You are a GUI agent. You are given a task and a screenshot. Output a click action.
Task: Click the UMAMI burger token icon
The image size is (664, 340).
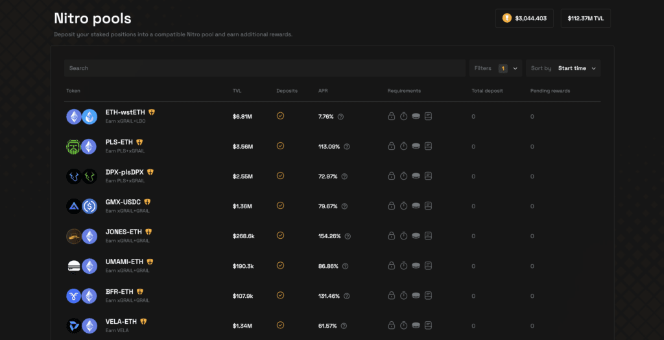(x=74, y=266)
